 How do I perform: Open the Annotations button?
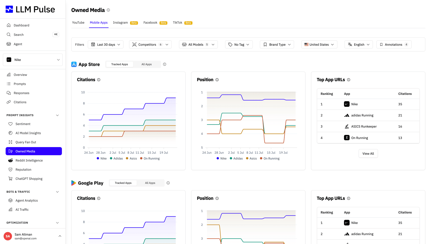394,45
